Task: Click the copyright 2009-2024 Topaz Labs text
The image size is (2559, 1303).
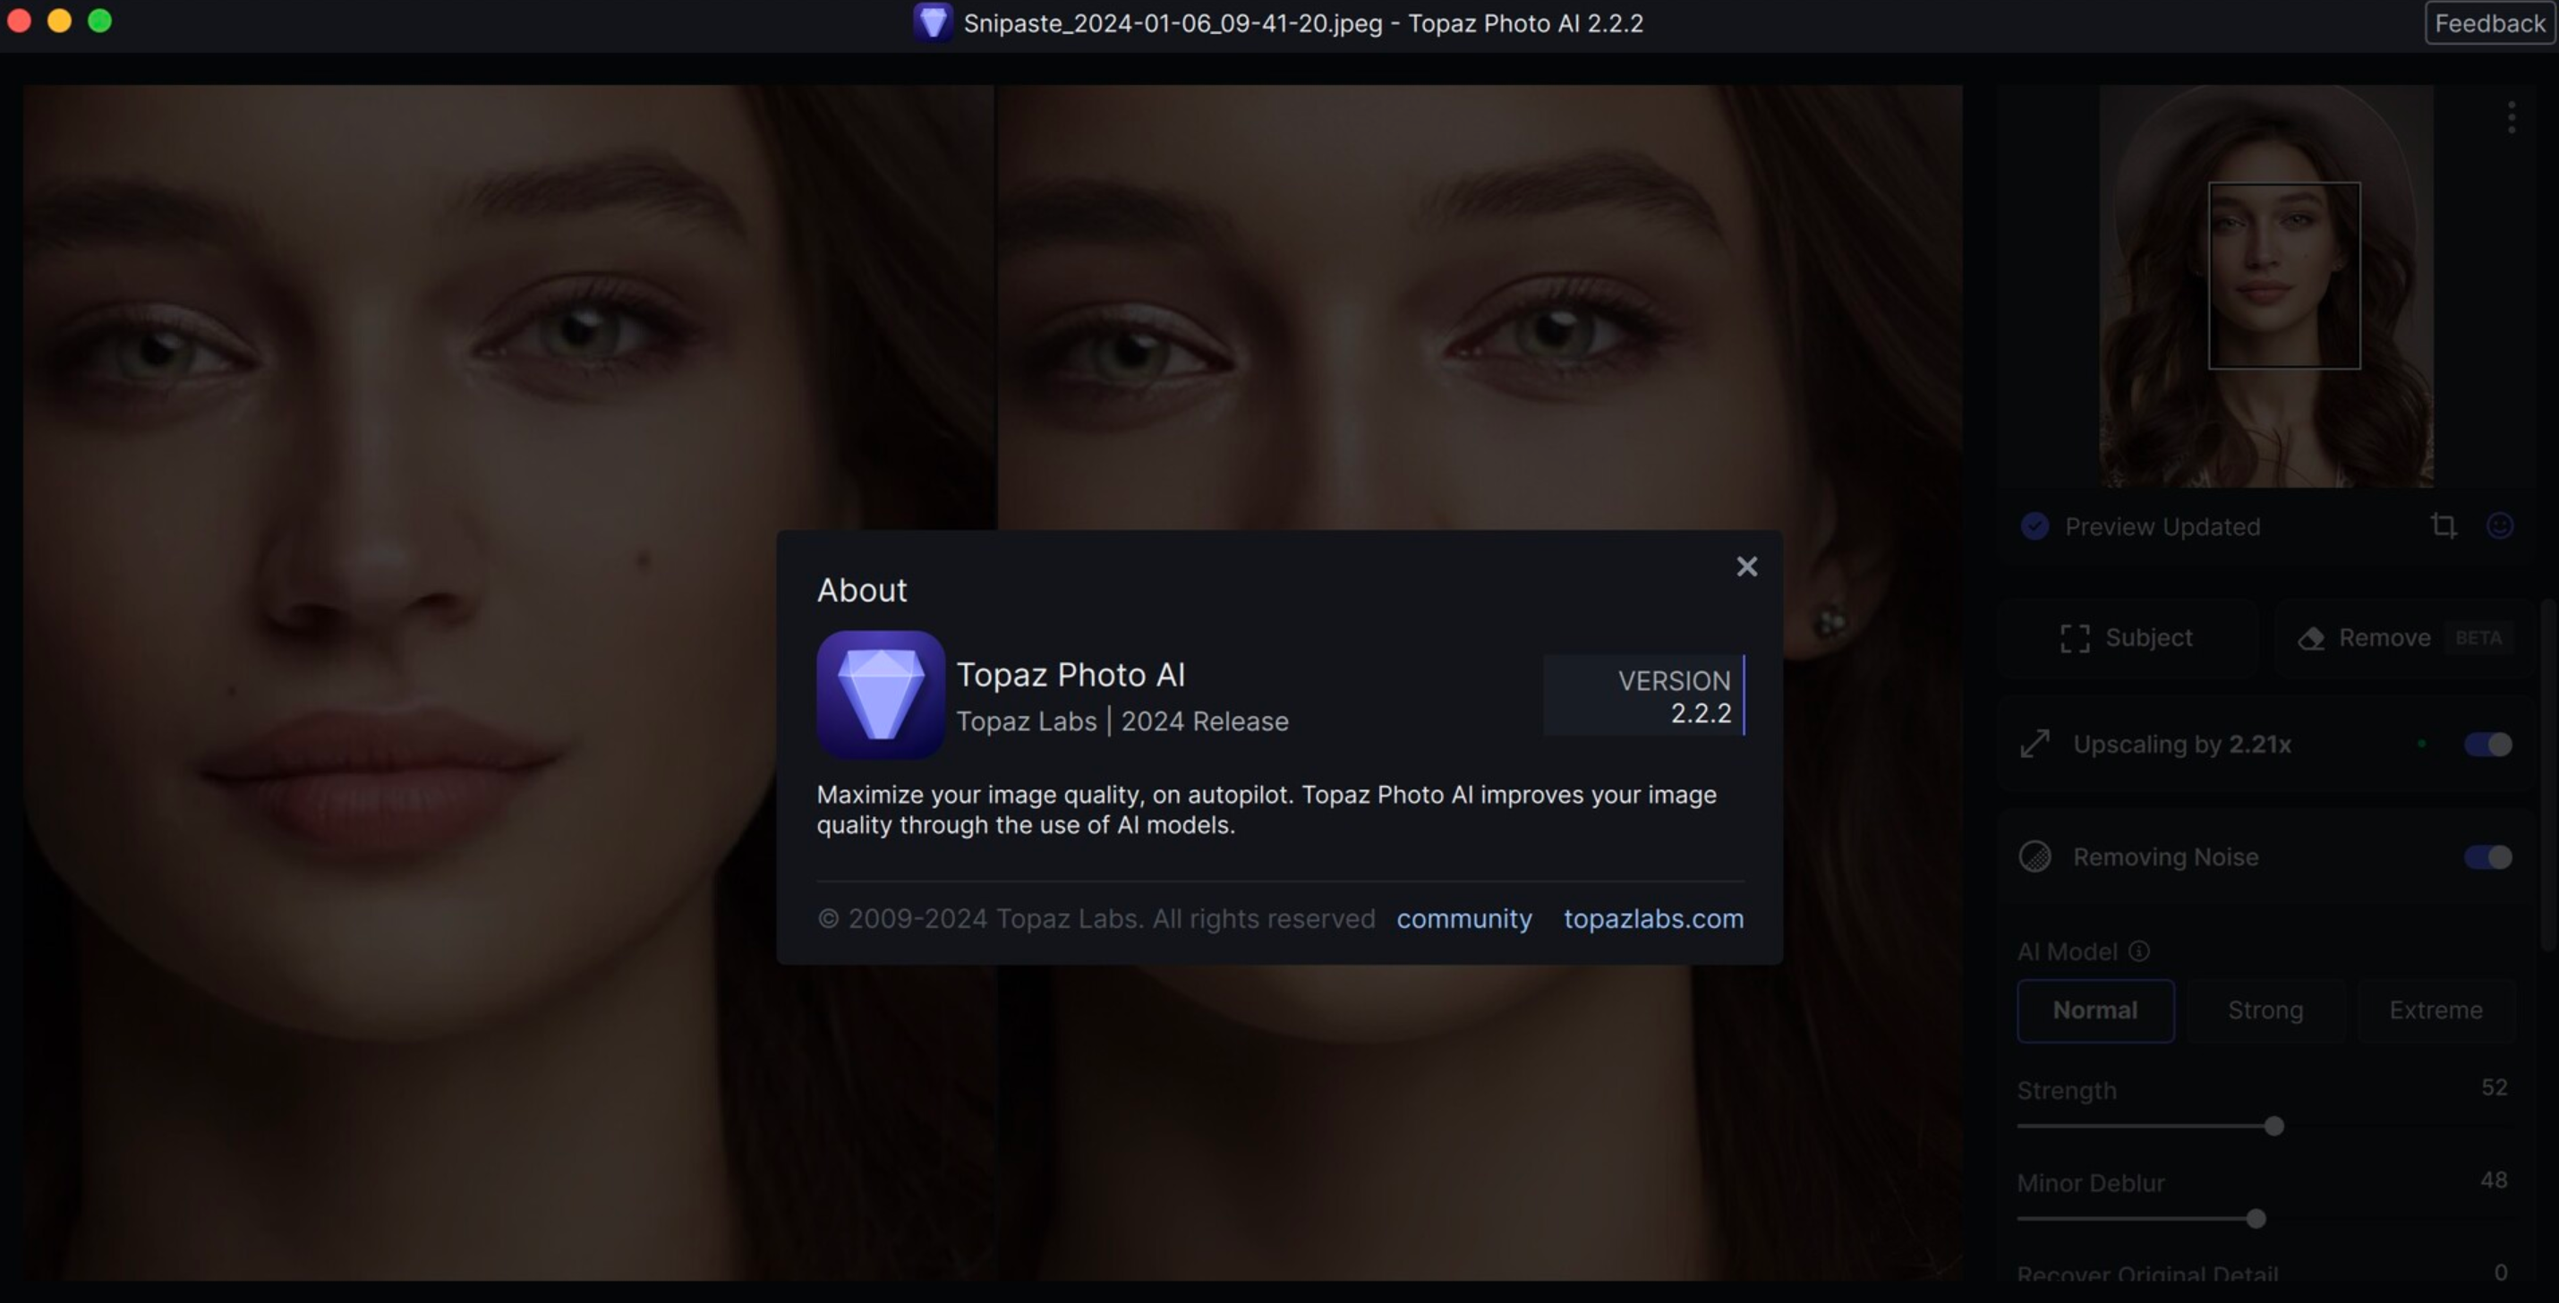Action: [1096, 919]
